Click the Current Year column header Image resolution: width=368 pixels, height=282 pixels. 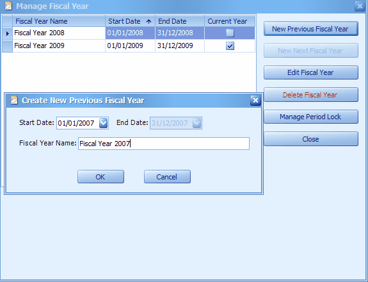[230, 21]
